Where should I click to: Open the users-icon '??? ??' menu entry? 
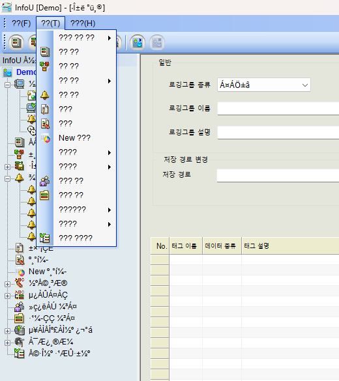click(x=76, y=181)
